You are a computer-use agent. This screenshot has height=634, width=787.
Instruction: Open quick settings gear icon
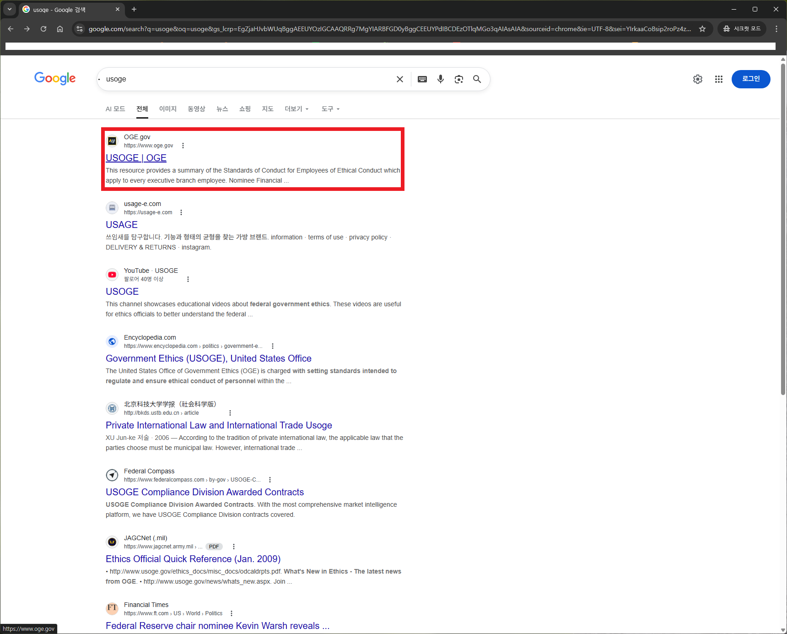point(698,79)
